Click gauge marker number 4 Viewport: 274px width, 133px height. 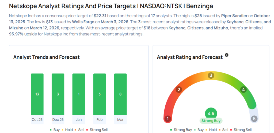pos(243,90)
